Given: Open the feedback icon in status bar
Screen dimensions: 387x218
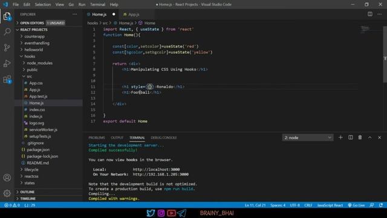Looking at the screenshot, I should (x=371, y=205).
